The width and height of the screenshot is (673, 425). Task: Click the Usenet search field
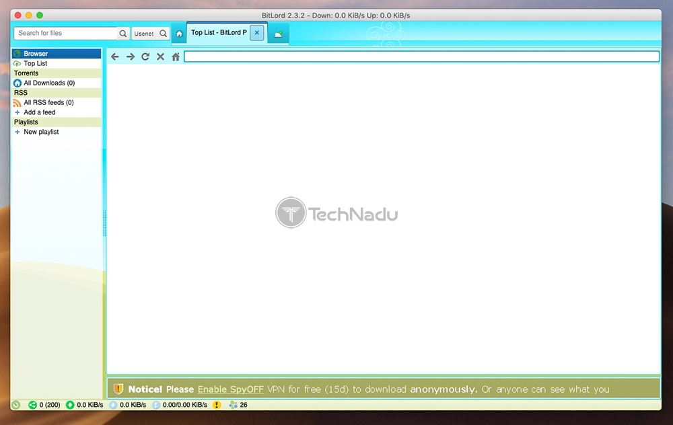coord(145,34)
